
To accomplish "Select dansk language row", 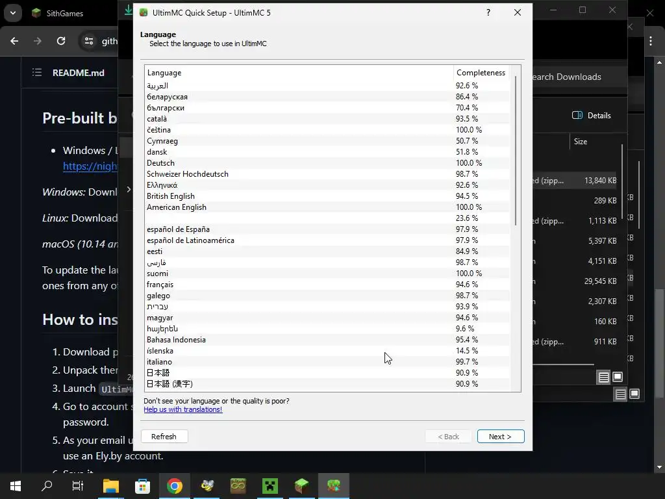I will [327, 152].
